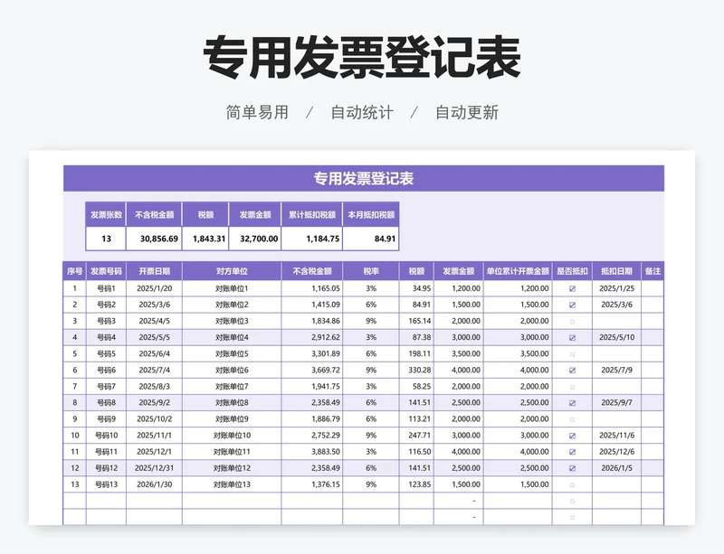Image resolution: width=724 pixels, height=554 pixels.
Task: Select summary value 13 under 发票张数
Action: pos(106,239)
